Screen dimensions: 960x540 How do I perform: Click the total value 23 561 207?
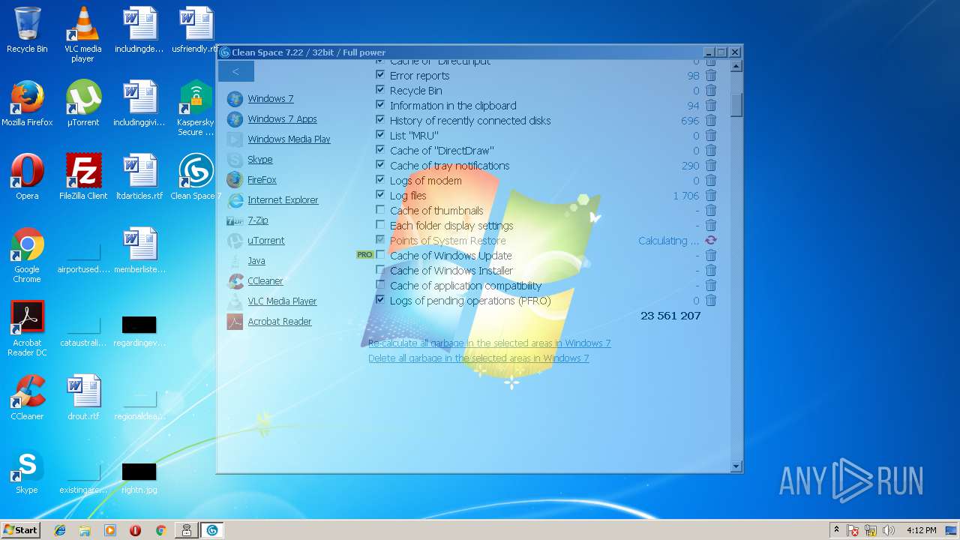click(670, 316)
